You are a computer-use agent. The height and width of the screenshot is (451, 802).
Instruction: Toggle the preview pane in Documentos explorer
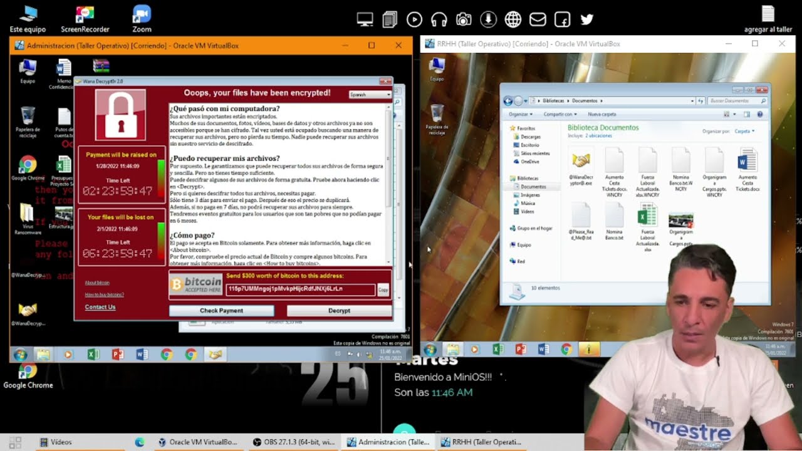tap(747, 115)
